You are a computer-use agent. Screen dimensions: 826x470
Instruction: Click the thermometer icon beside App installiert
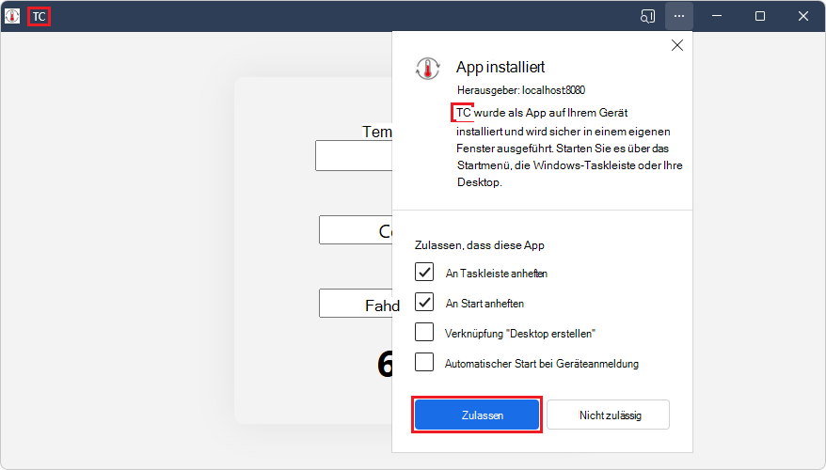(427, 69)
